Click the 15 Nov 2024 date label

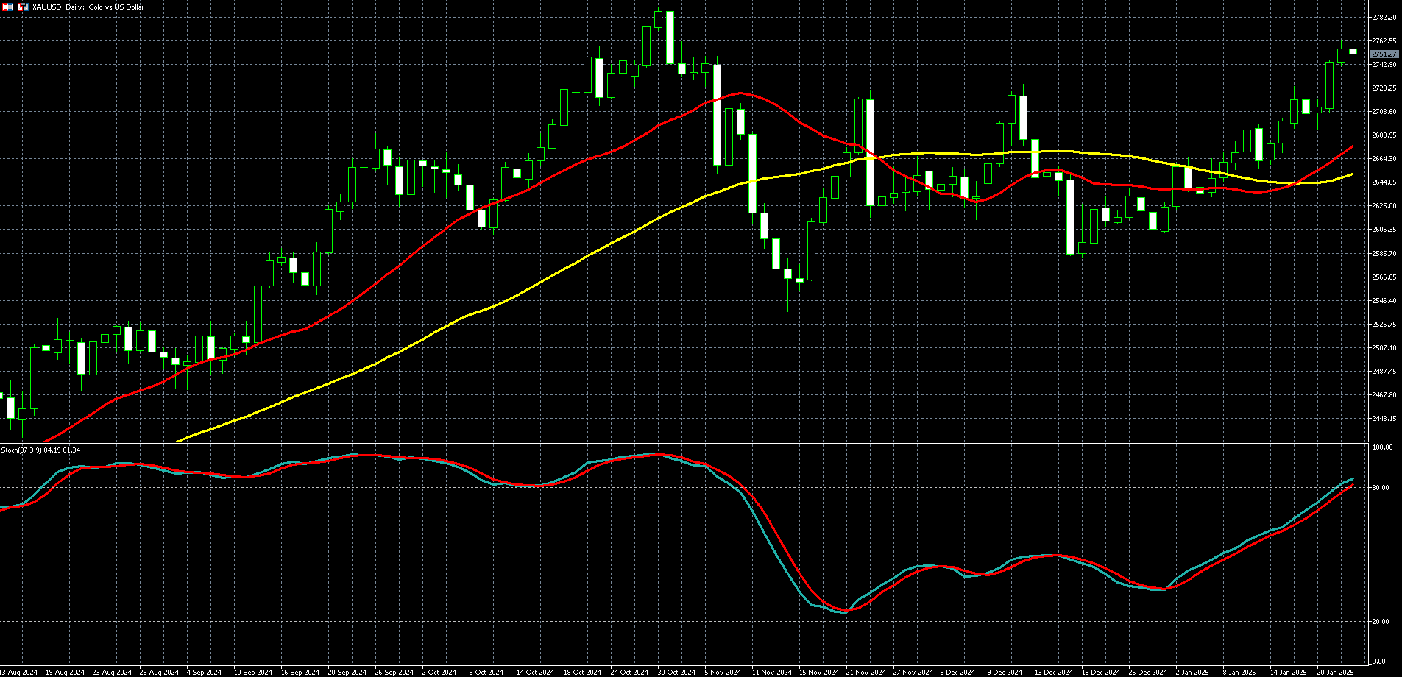tap(818, 673)
